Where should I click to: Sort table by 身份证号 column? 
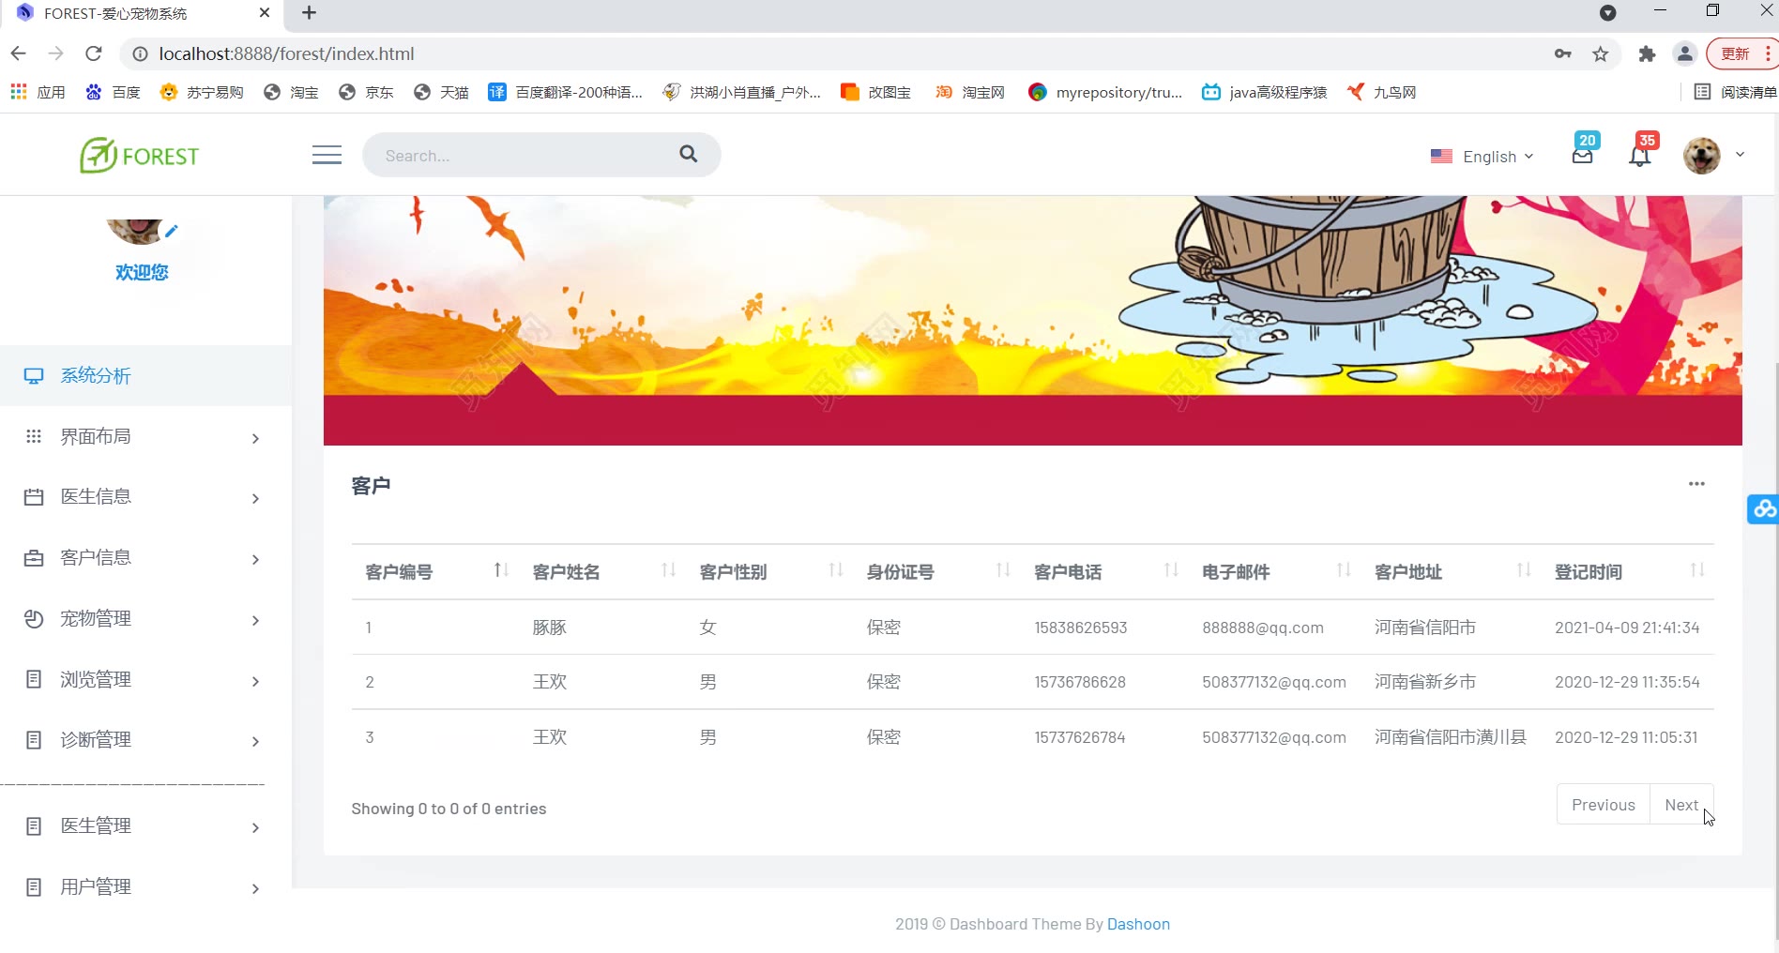[937, 571]
